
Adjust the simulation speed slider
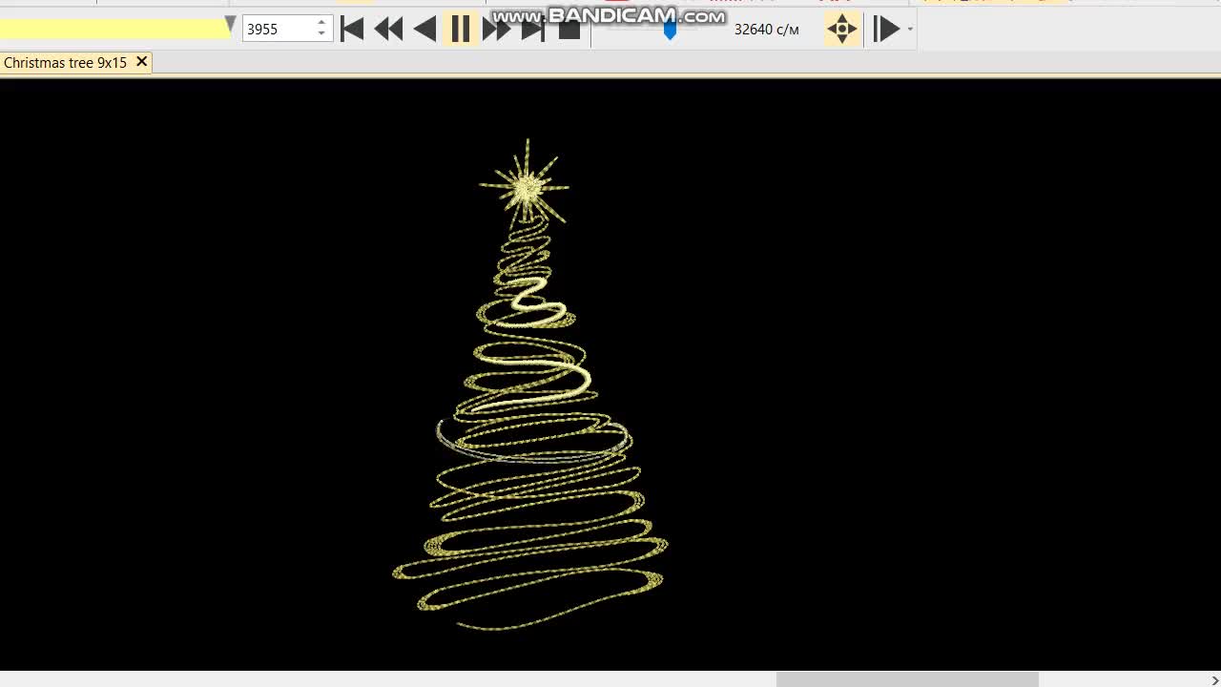click(x=670, y=30)
